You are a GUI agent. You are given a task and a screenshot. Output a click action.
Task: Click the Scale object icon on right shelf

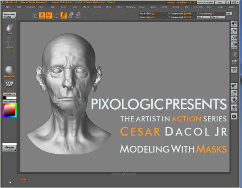[234, 93]
